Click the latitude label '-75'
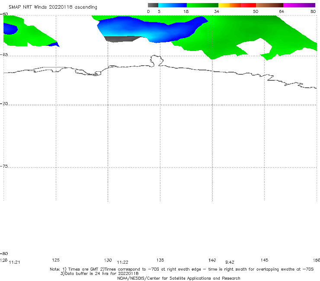This screenshot has width=320, height=281. 4,166
